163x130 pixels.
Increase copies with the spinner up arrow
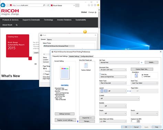click(x=138, y=120)
